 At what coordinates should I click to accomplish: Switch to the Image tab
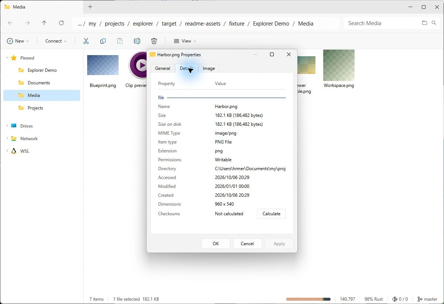[x=209, y=68]
